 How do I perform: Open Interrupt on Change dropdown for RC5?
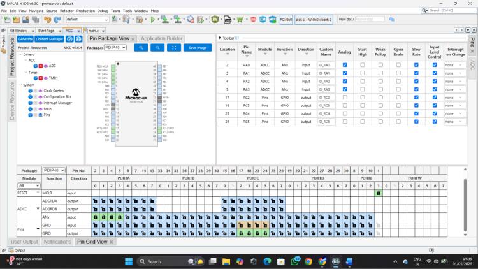point(454,122)
